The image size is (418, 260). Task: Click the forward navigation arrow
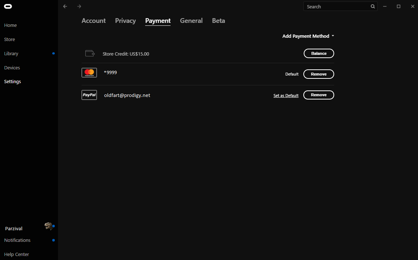click(x=79, y=7)
